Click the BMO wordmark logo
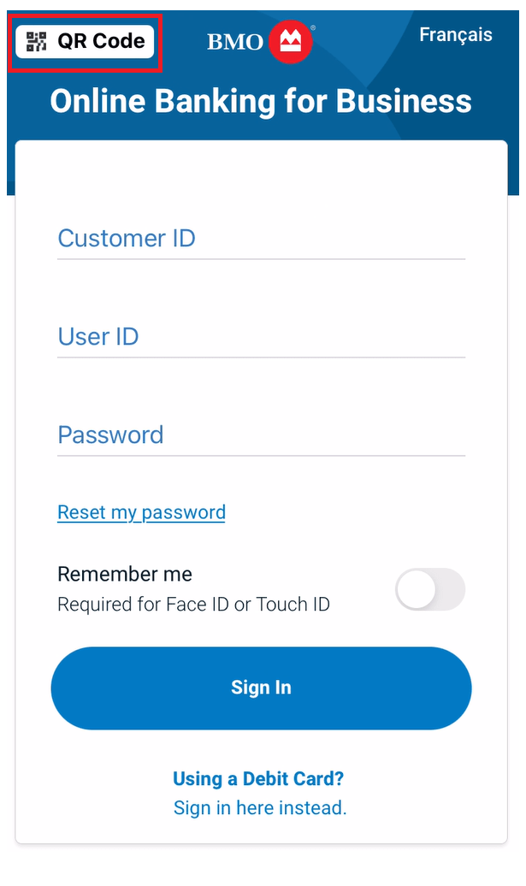526x886 pixels. [x=233, y=40]
